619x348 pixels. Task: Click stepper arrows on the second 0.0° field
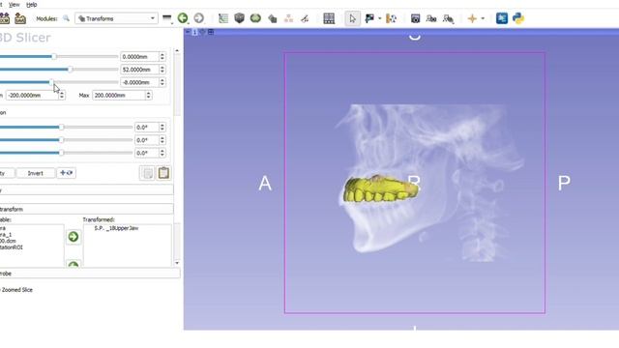[162, 140]
